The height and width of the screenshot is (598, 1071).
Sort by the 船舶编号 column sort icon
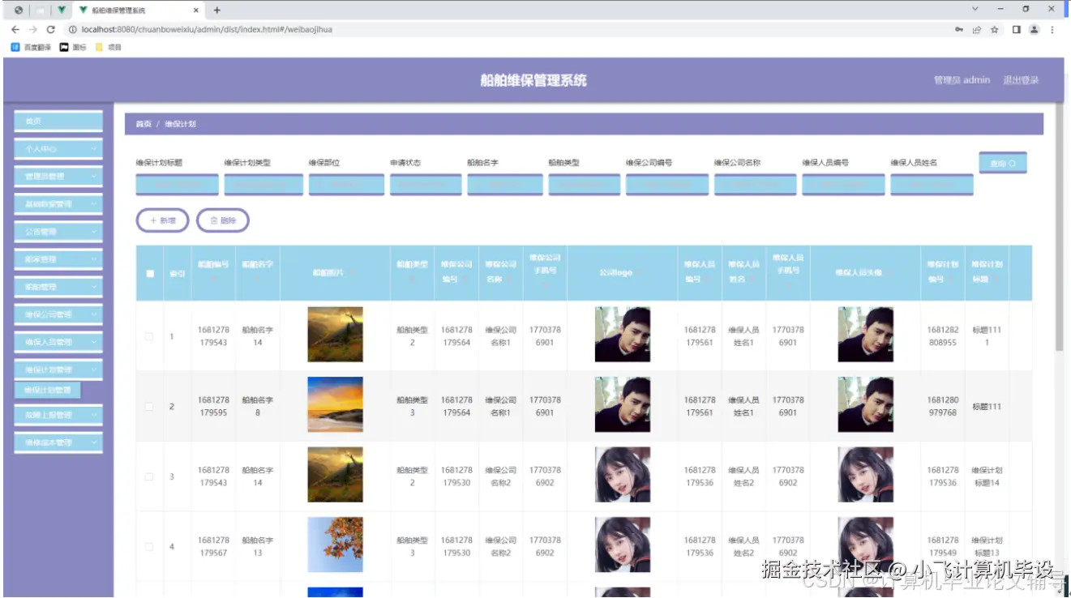coord(213,280)
